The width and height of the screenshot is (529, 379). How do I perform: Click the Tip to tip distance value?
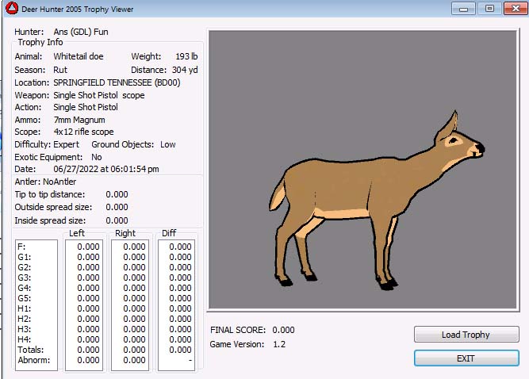pos(117,194)
